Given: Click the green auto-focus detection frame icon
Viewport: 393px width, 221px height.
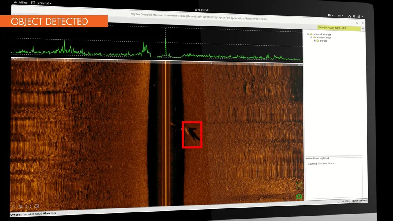Looking at the screenshot, I should click(x=299, y=185).
